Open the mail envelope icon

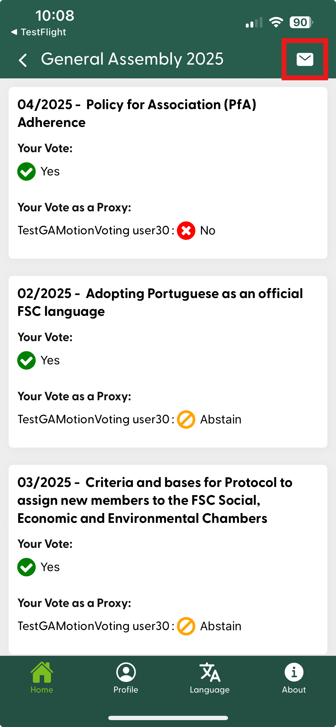(305, 59)
